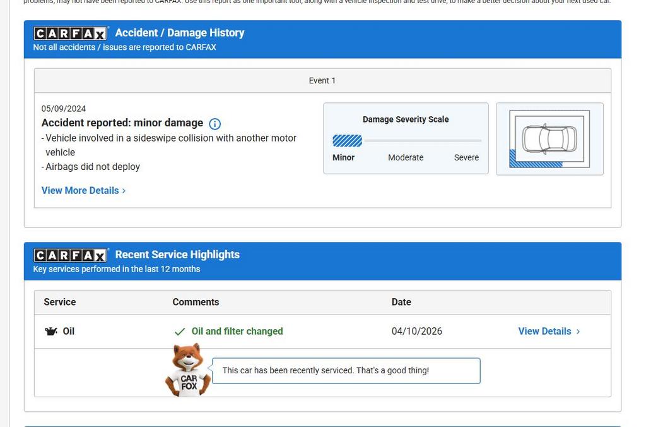
Task: Open View More Details for Event 1
Action: 84,191
